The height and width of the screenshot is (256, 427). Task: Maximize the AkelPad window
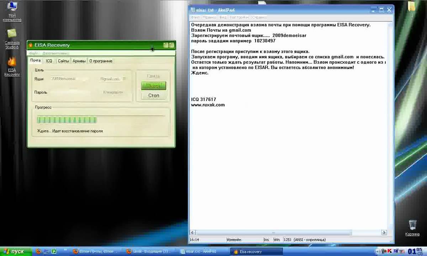[x=381, y=10]
